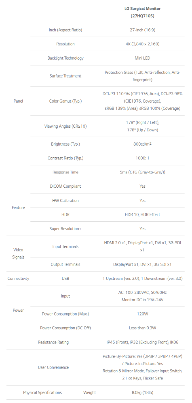192x403 pixels.
Task: Select the 27HQ710S model number text
Action: [143, 16]
